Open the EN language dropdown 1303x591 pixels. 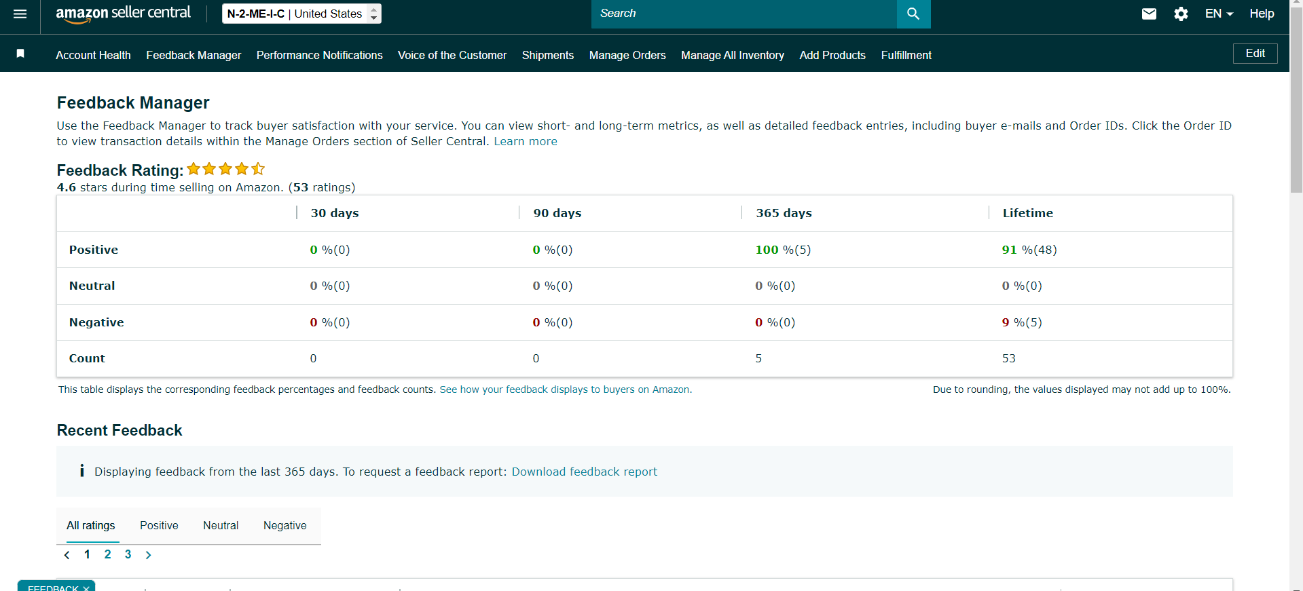[1219, 14]
